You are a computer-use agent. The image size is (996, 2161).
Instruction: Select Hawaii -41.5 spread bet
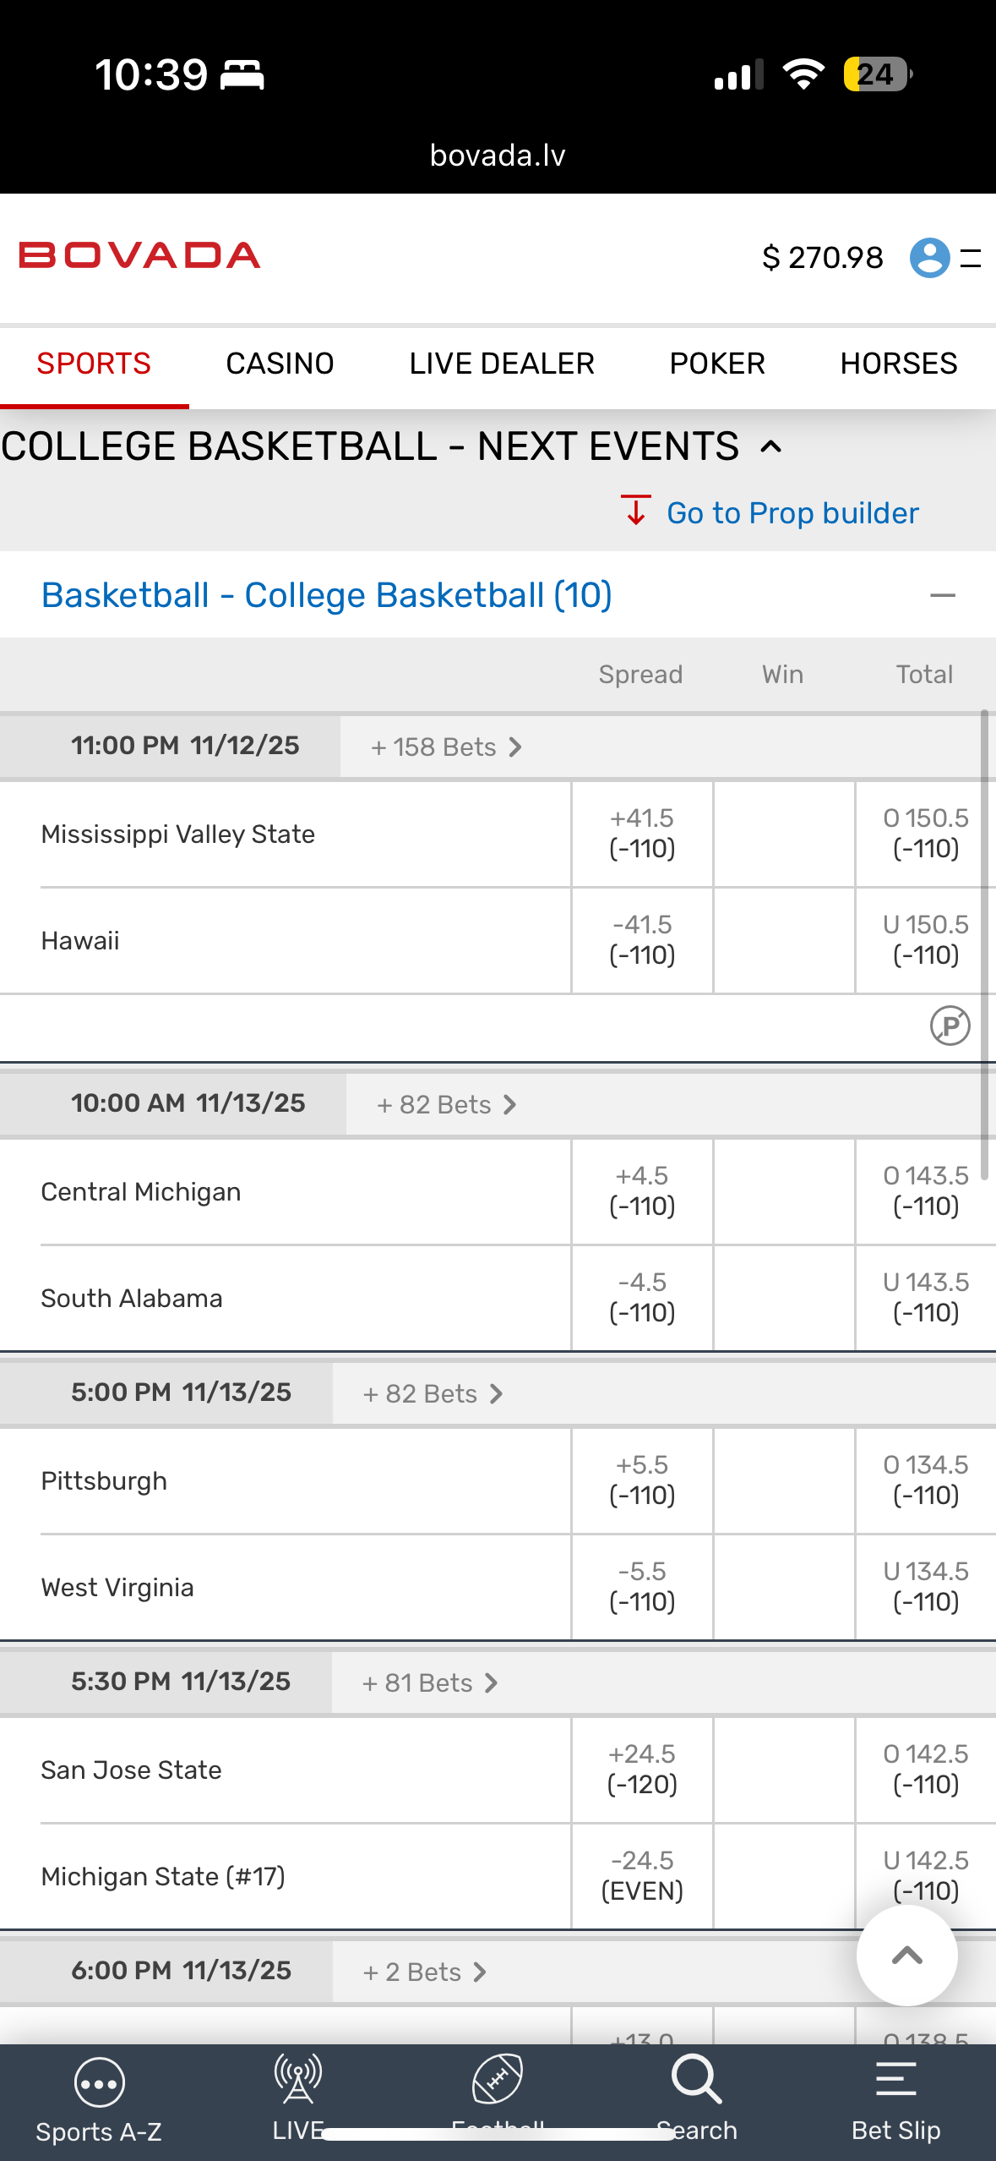(x=642, y=940)
